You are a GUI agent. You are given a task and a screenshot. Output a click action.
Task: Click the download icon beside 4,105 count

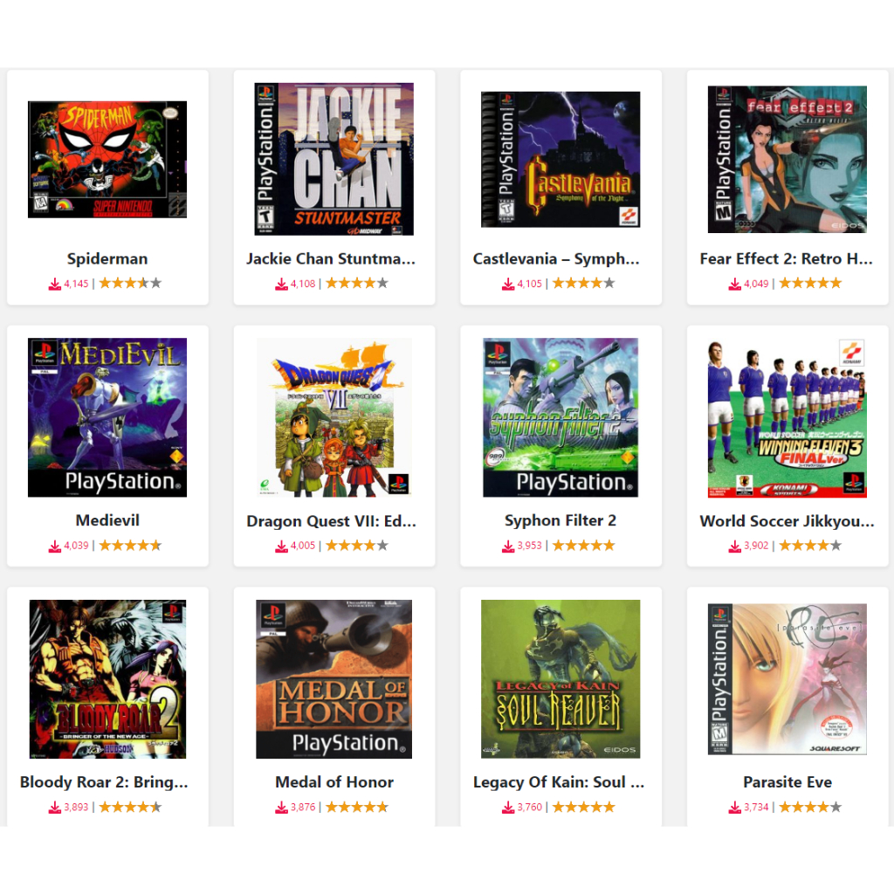click(x=508, y=284)
